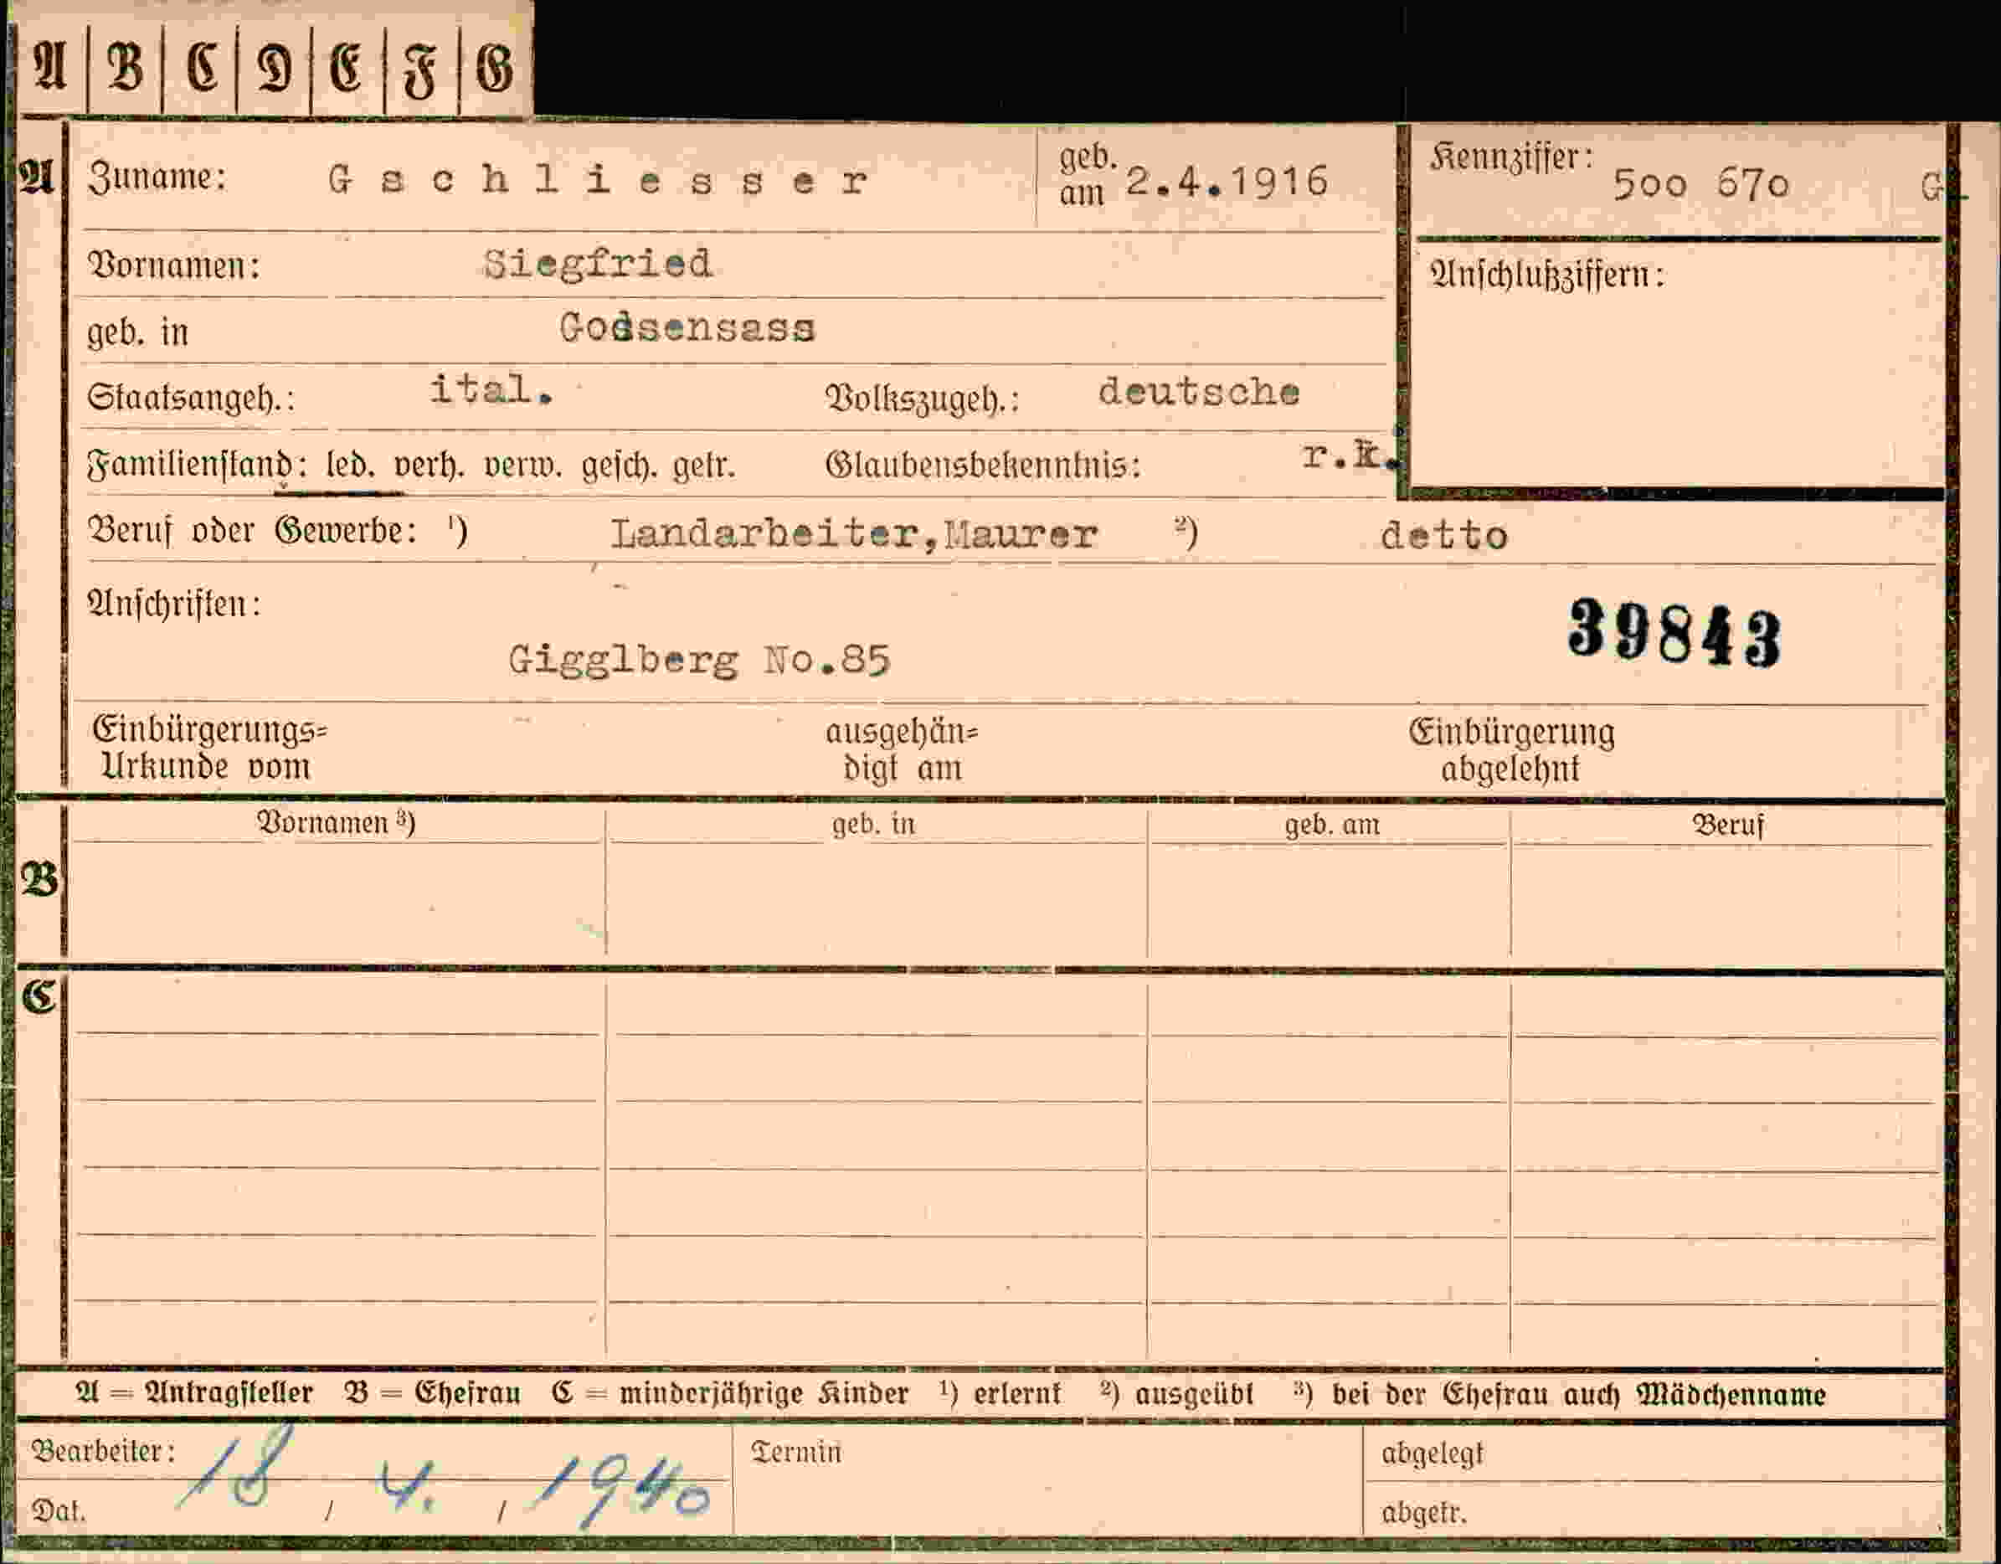Click the footnote '¹) erlernt'
Screen dimensions: 2001x1564
coord(1000,1395)
